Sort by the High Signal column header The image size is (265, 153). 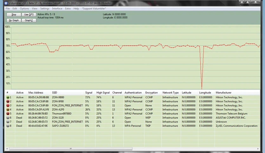[x=103, y=93]
